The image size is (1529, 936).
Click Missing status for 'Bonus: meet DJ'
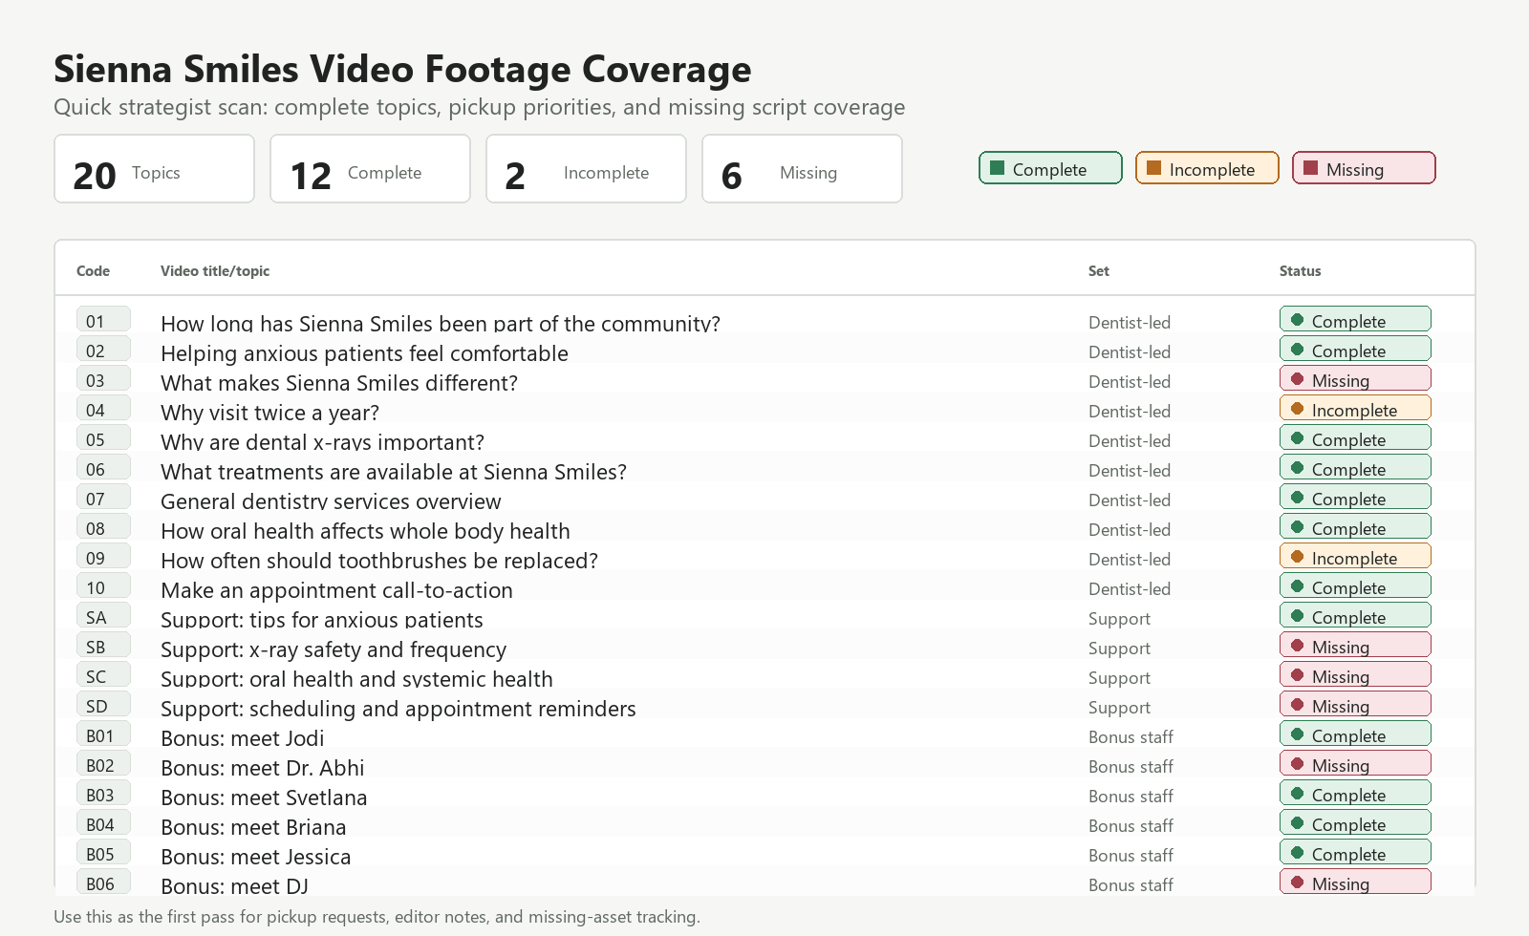coord(1355,882)
